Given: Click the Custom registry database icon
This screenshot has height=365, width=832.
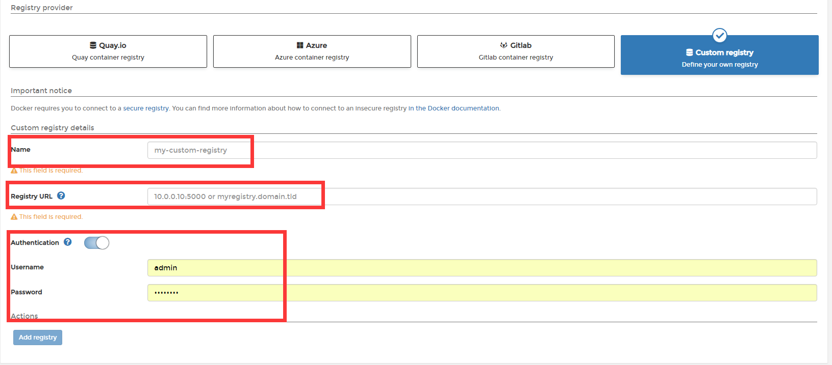Looking at the screenshot, I should [x=690, y=52].
